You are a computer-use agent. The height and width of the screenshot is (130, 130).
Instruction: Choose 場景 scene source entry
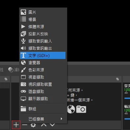pos(43,19)
